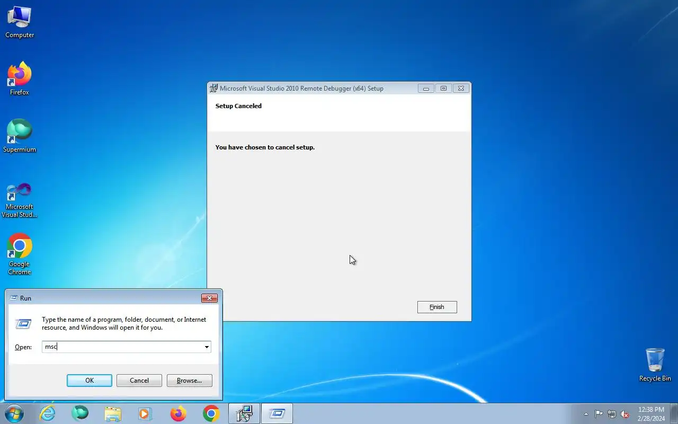Launch Internet Explorer from the taskbar
The width and height of the screenshot is (678, 424).
48,413
